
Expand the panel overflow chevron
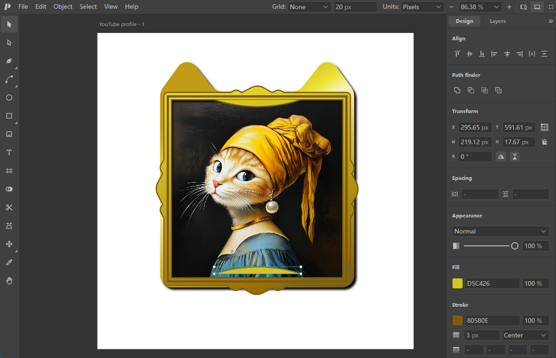pos(551,21)
